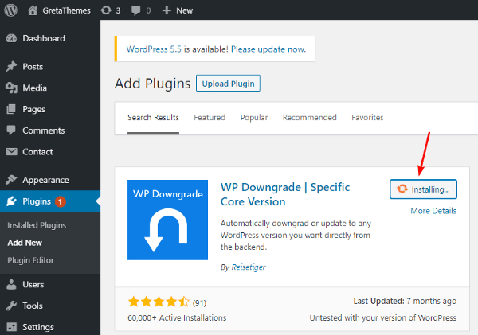478x335 pixels.
Task: Click the Please update now link
Action: pyautogui.click(x=268, y=49)
